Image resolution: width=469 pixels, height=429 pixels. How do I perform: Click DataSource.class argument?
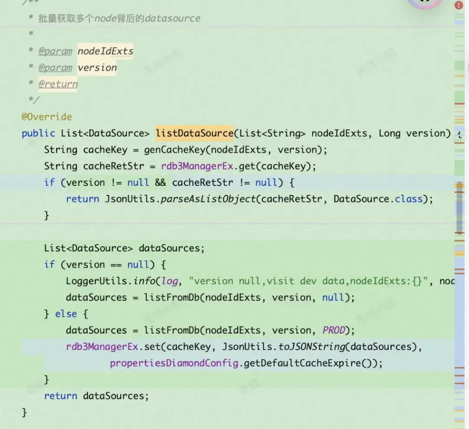point(378,199)
